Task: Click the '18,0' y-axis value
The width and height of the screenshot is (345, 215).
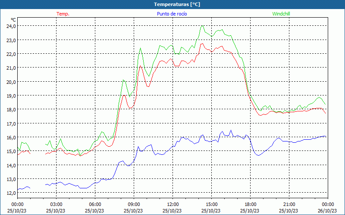Action: tap(11, 110)
